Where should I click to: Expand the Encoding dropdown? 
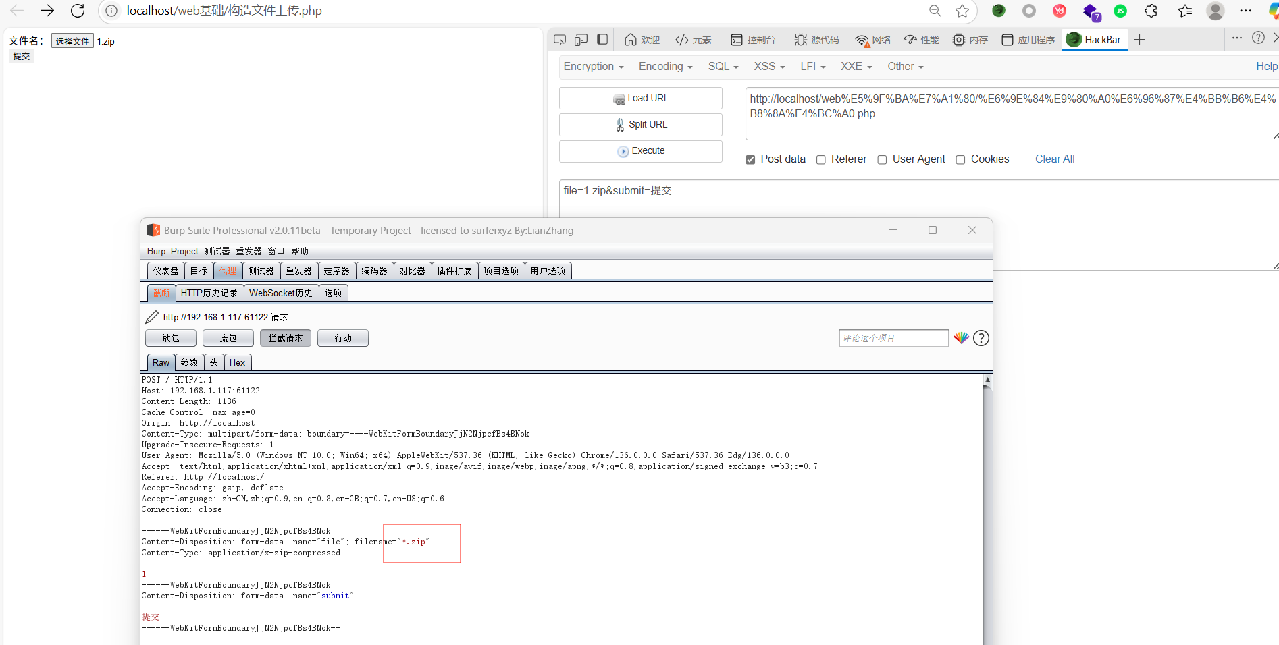pos(666,66)
